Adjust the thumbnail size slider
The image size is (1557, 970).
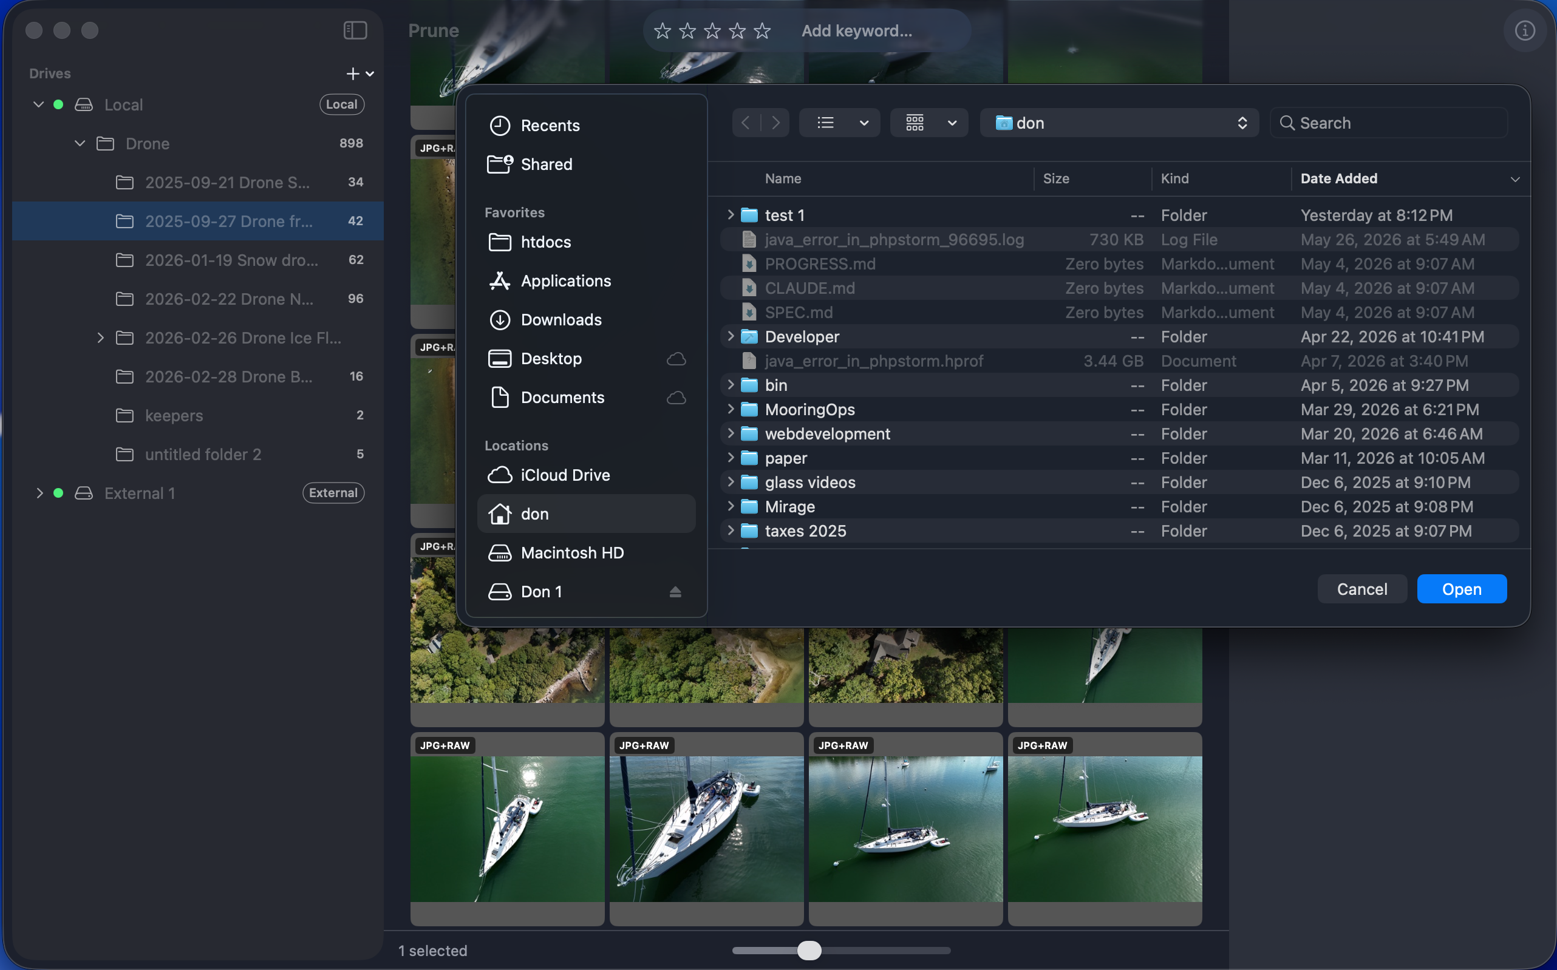point(809,950)
